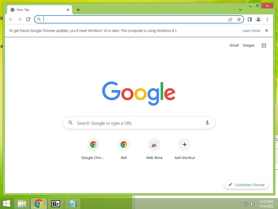Maximize the Chrome window
Screen dimensions: 278x209
click(x=258, y=6)
